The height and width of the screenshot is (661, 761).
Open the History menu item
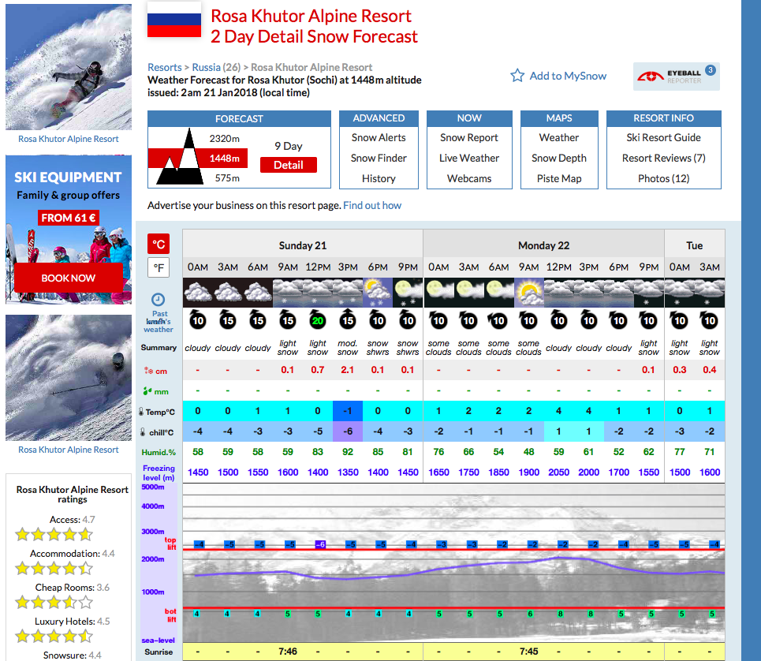(379, 178)
